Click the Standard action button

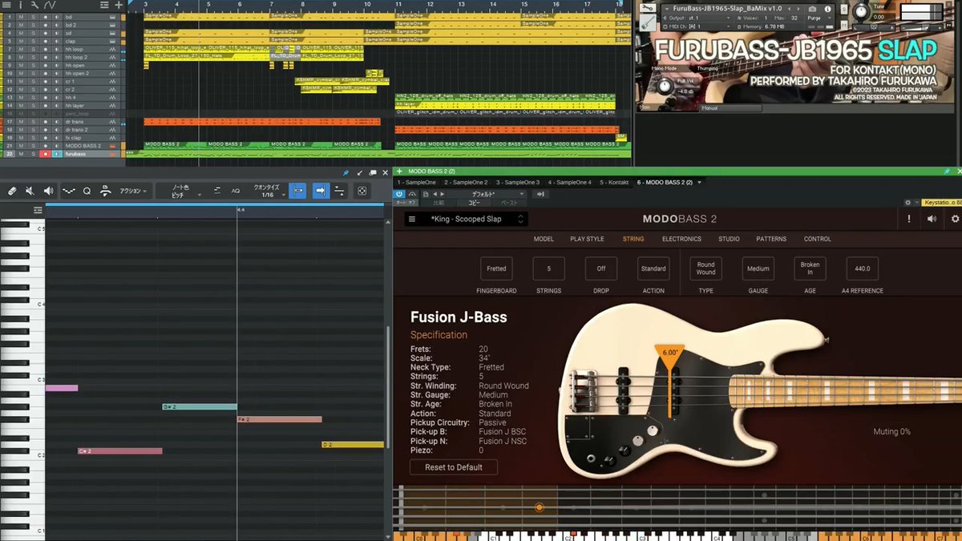click(x=653, y=268)
